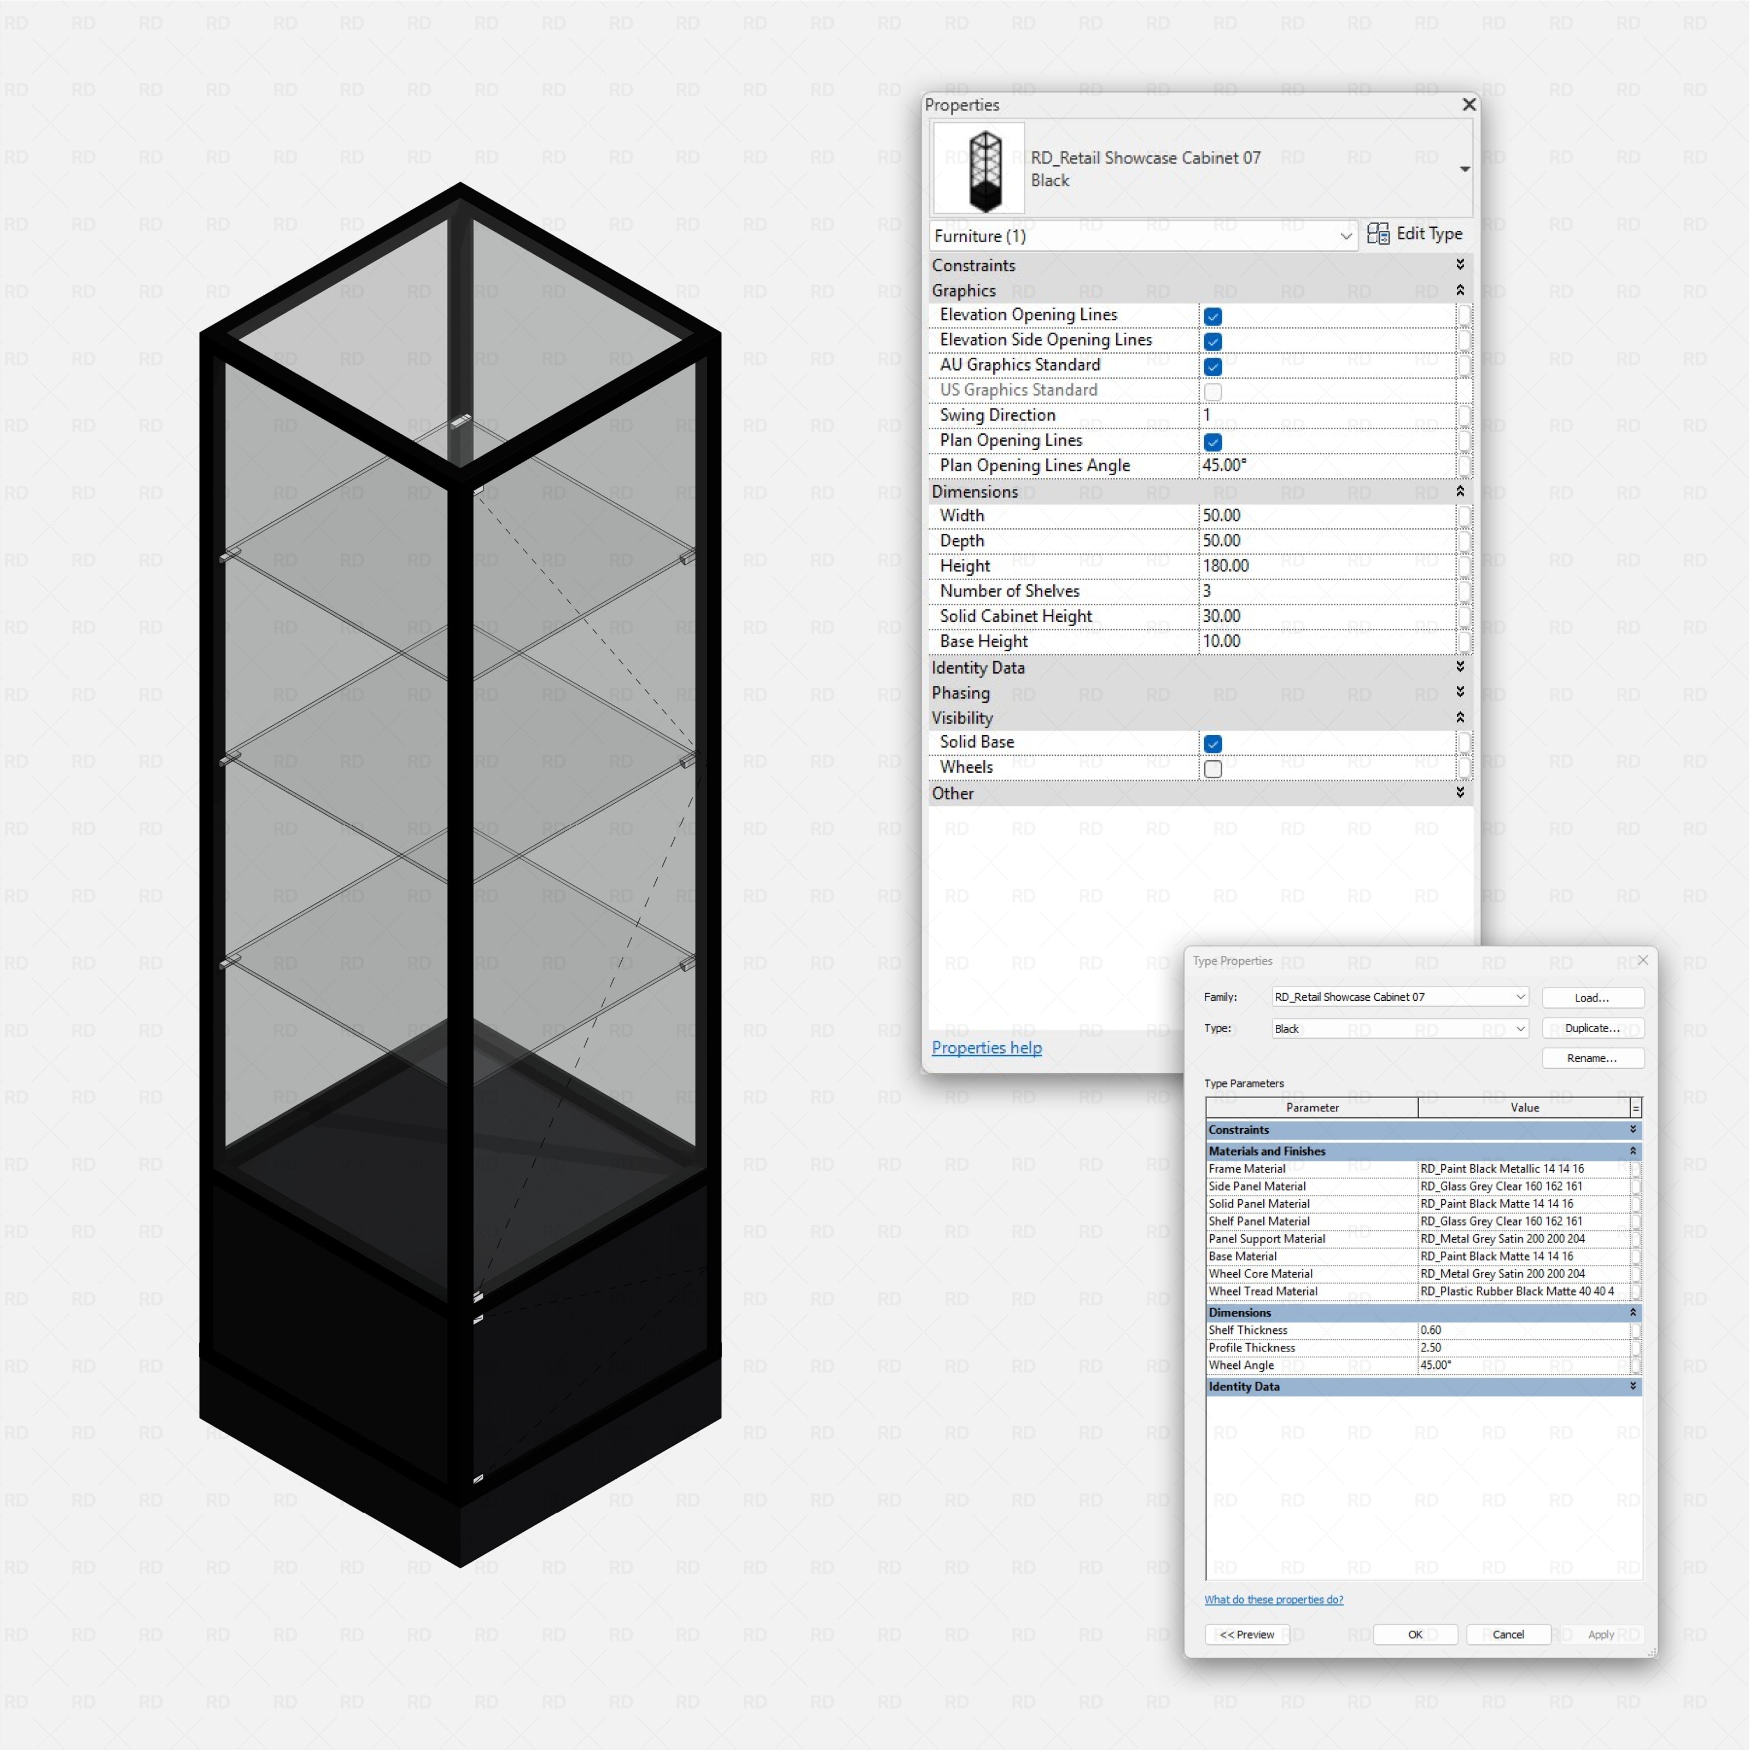Image resolution: width=1750 pixels, height=1750 pixels.
Task: Click the Swing Direction value field
Action: [x=1327, y=415]
